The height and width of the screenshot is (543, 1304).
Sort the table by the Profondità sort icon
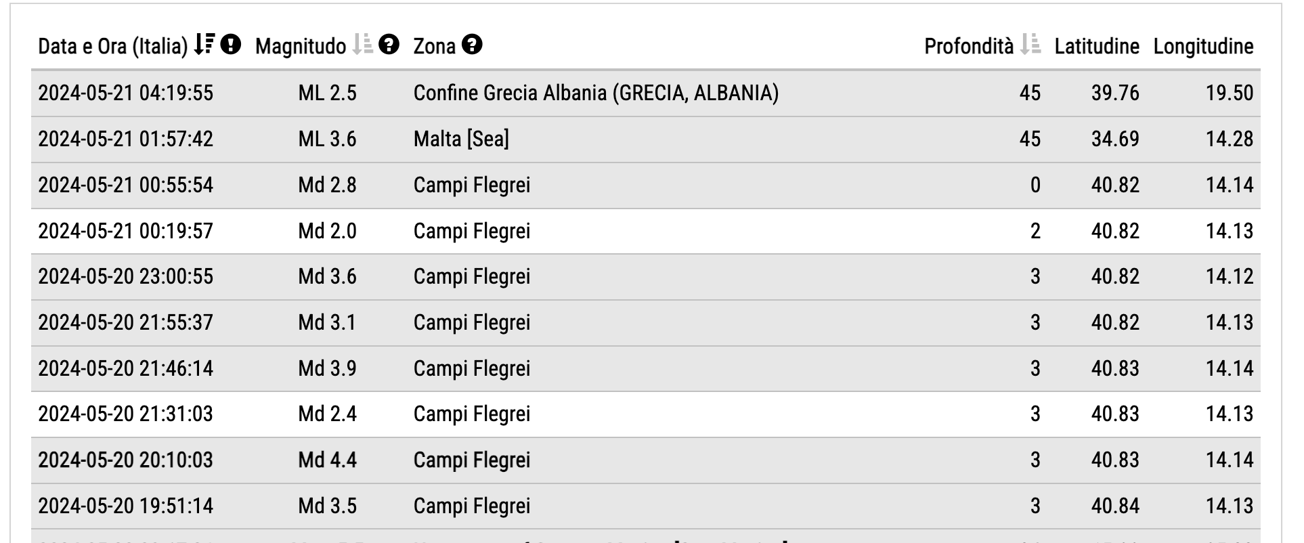tap(1030, 45)
